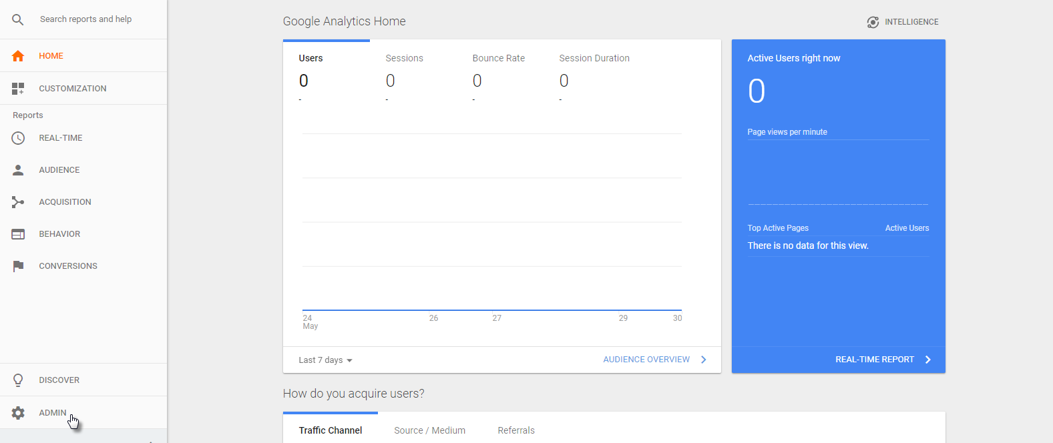Screen dimensions: 1053x443
Task: Click the search magnifier icon
Action: tap(18, 20)
